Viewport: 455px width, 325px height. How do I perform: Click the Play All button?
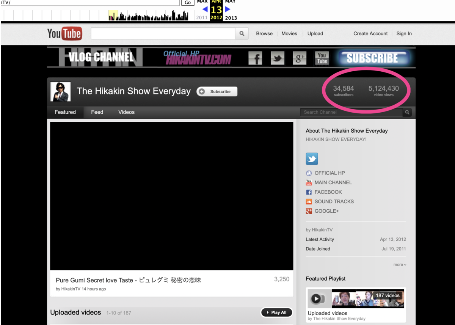click(277, 312)
